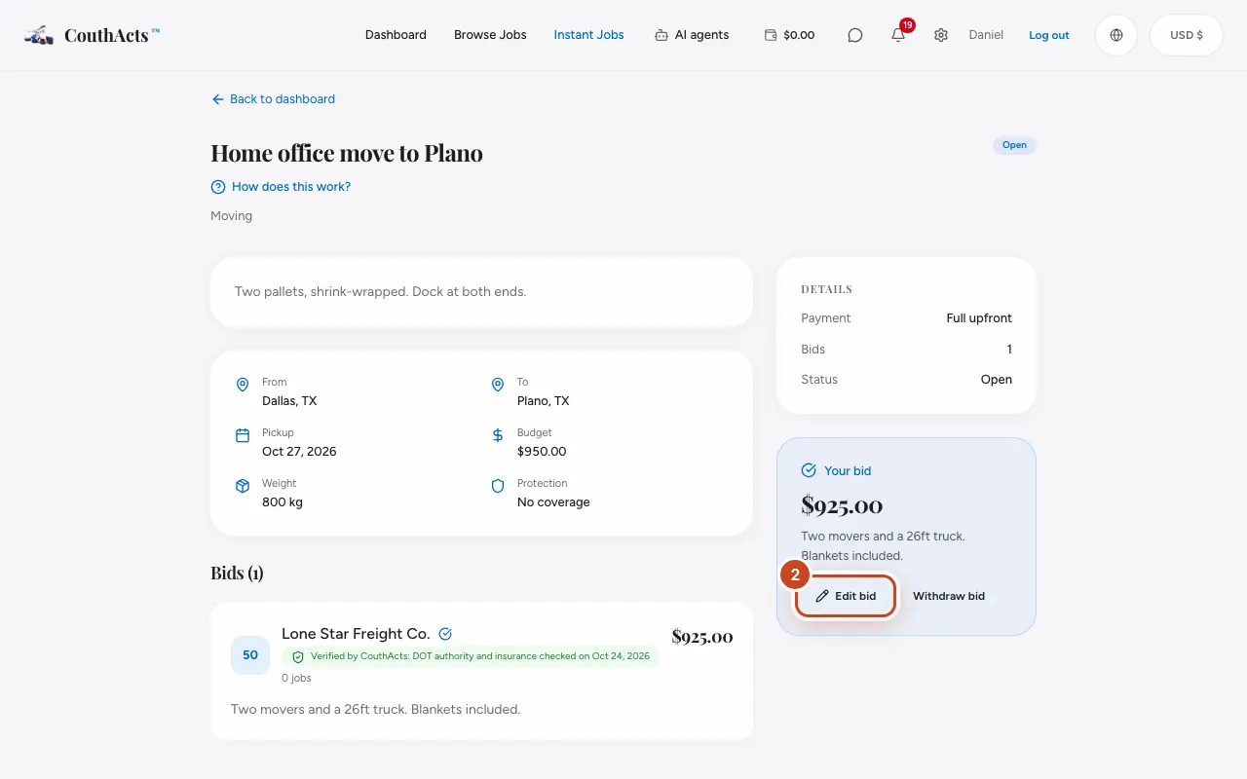This screenshot has width=1247, height=779.
Task: Click the Full upfront payment value
Action: [979, 318]
